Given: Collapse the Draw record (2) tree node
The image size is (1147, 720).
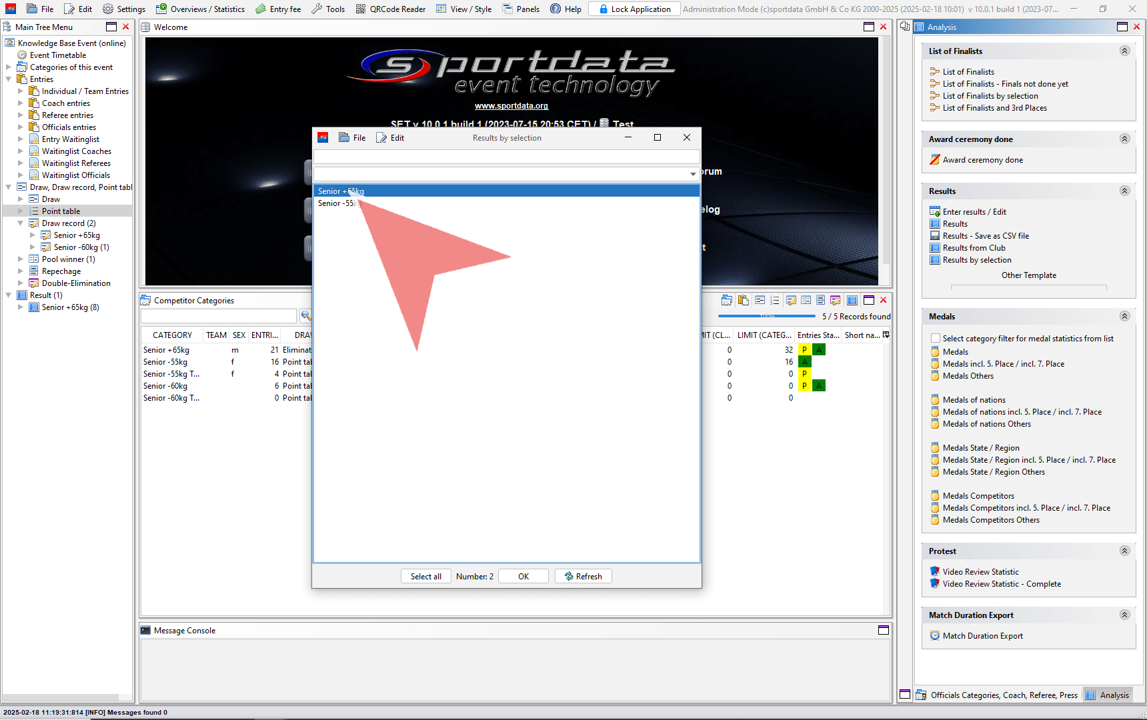Looking at the screenshot, I should (x=20, y=223).
